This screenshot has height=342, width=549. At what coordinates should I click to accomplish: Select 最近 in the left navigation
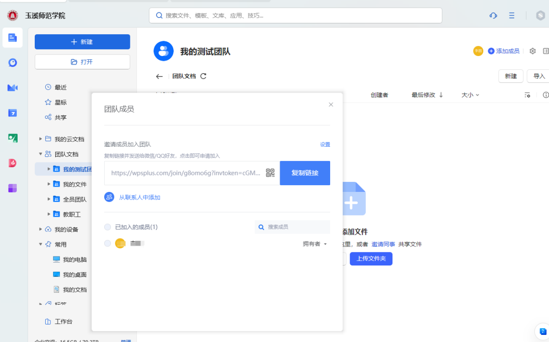tap(60, 87)
